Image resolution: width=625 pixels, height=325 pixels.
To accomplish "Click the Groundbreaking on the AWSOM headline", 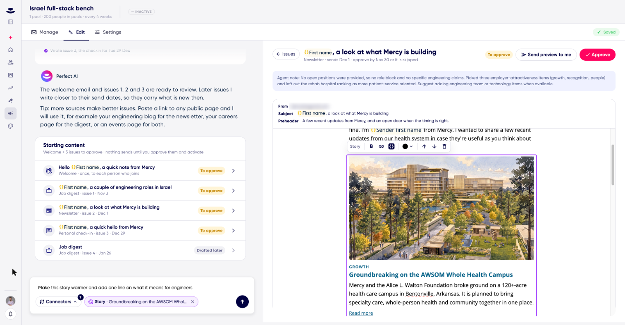I will tap(431, 275).
